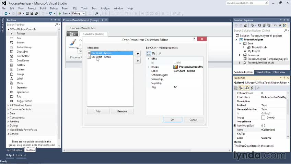Click the Add button in Collection Editor
Screen dimensions: 291x164
click(x=98, y=111)
